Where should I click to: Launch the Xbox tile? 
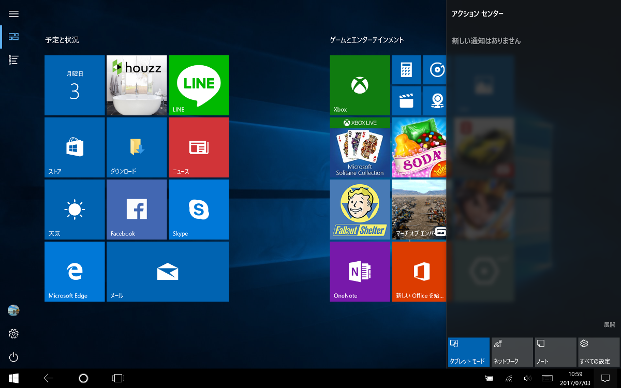[x=360, y=85]
